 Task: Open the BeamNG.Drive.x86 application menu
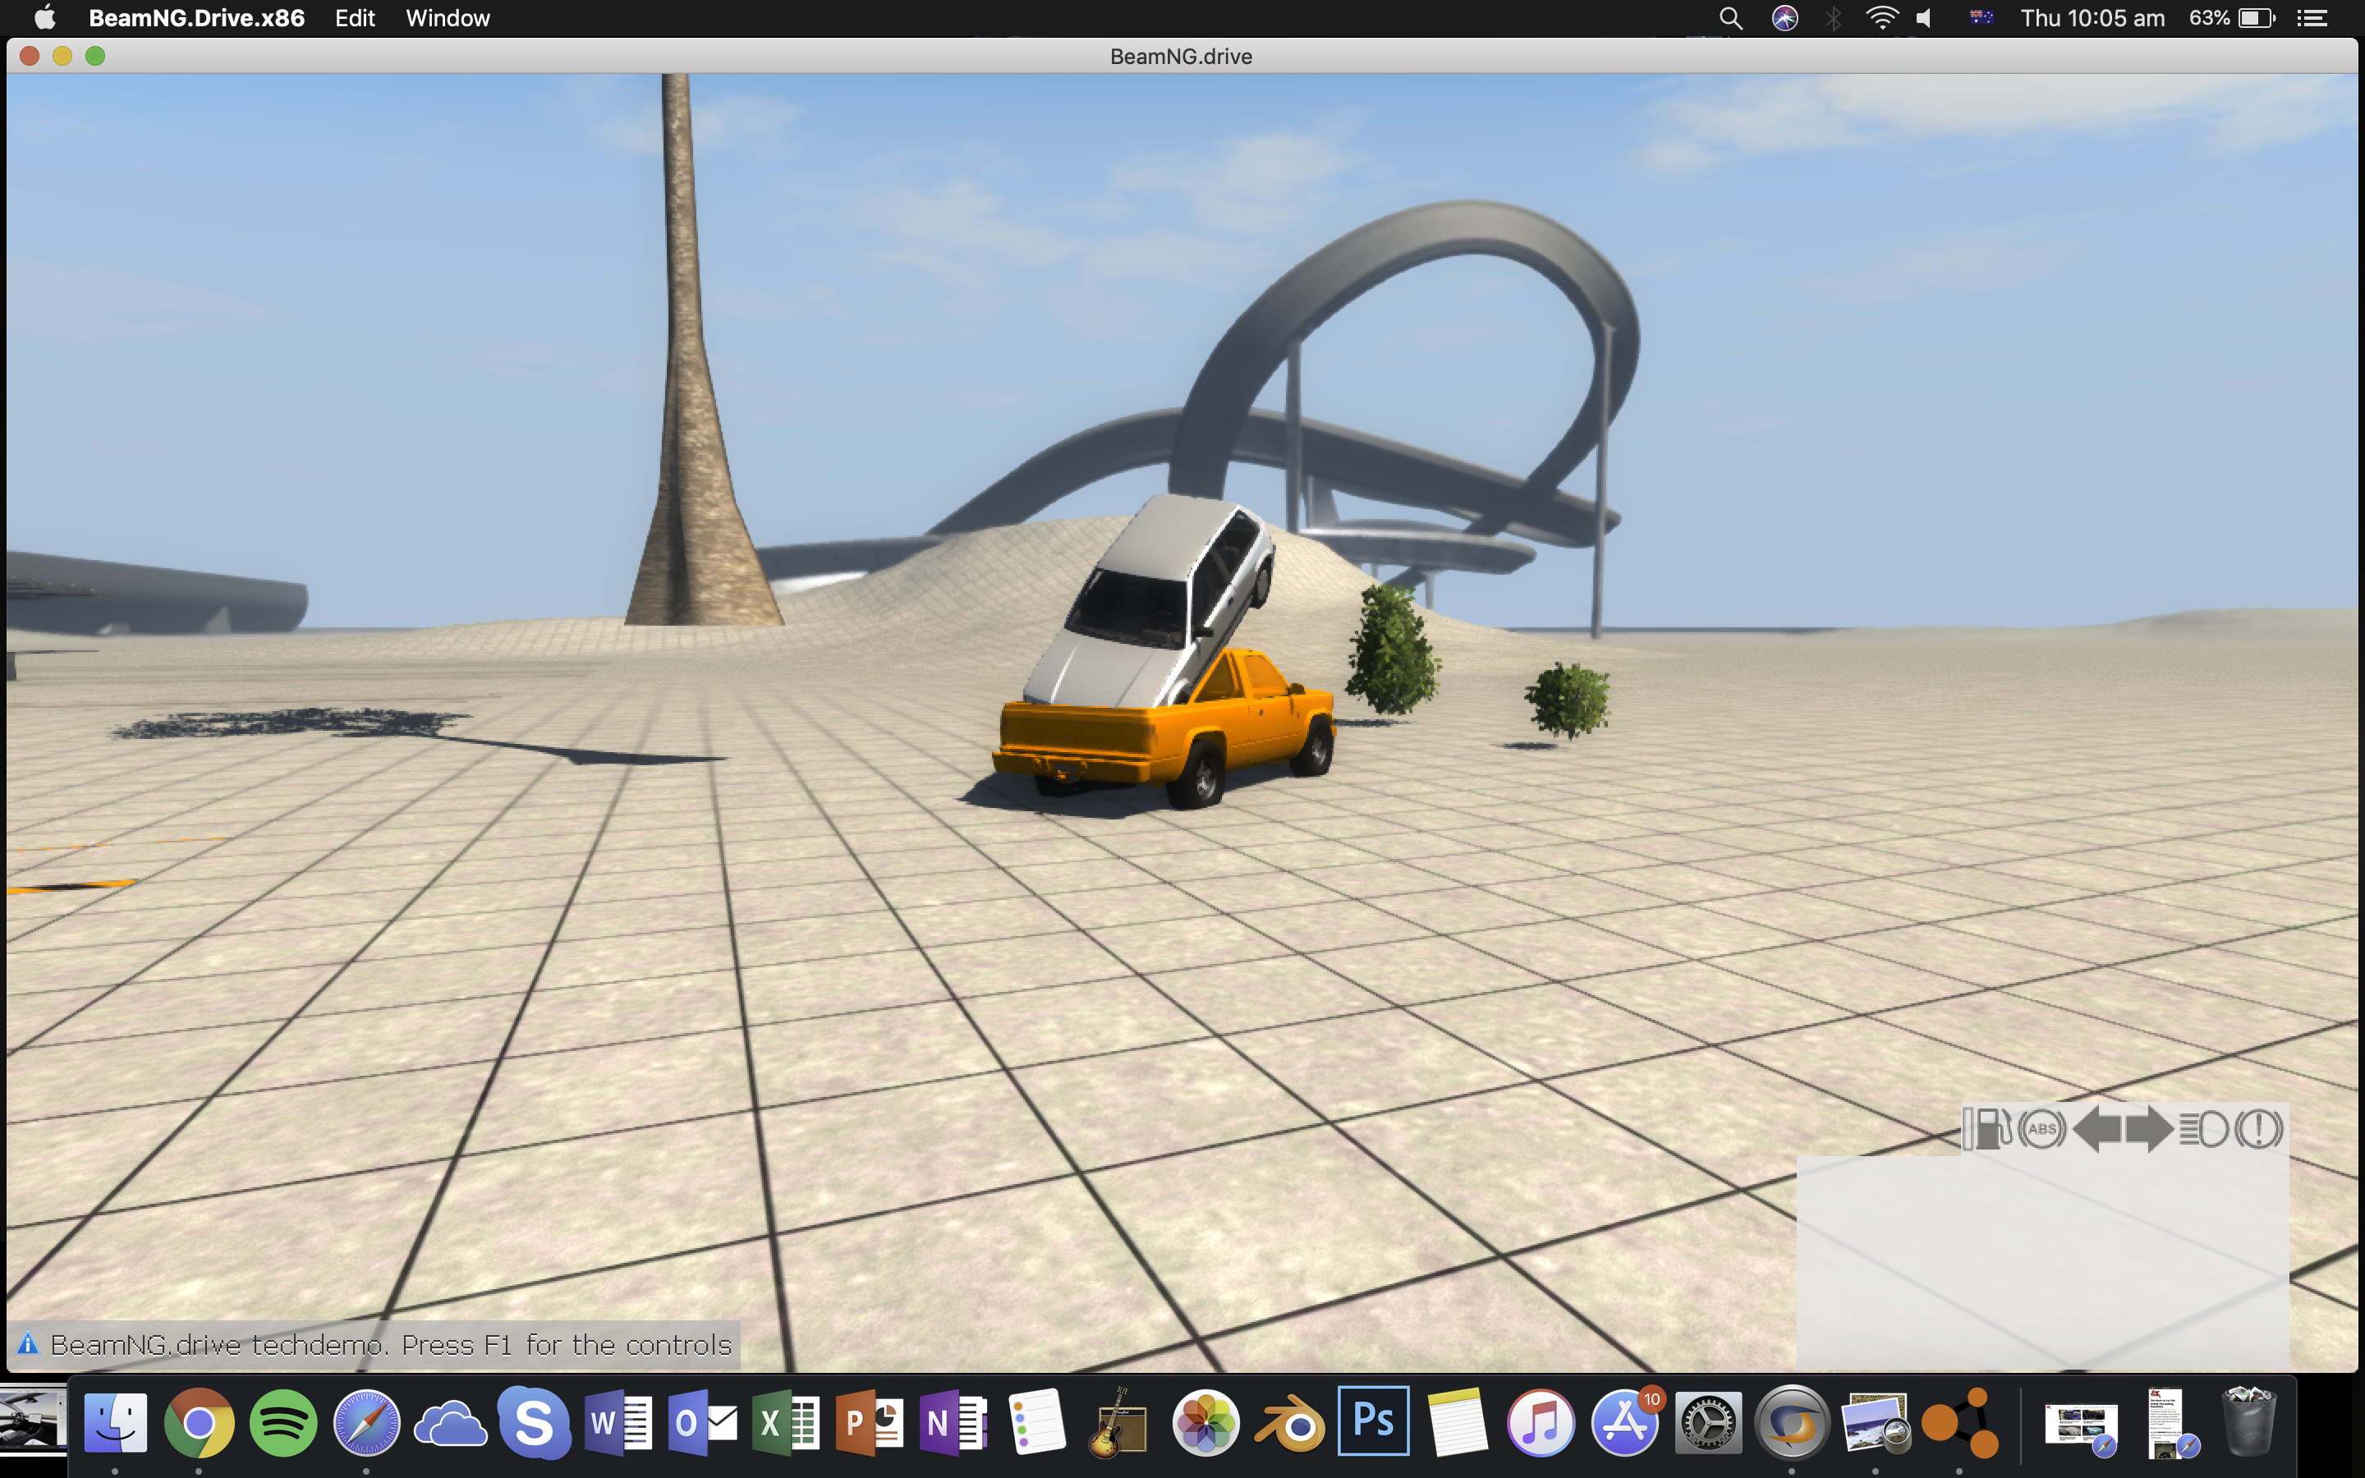pyautogui.click(x=195, y=17)
